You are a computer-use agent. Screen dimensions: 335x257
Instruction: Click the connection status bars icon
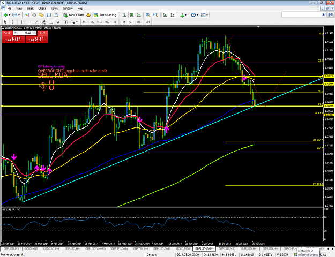[x=295, y=255]
